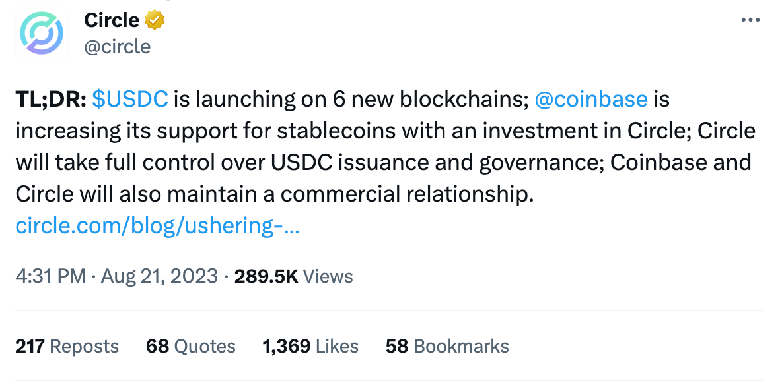
Task: Click the word Bookmarks label
Action: point(461,346)
